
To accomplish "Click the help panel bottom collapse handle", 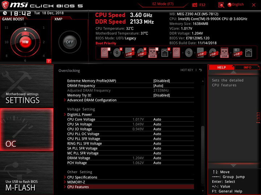I will tap(233, 165).
